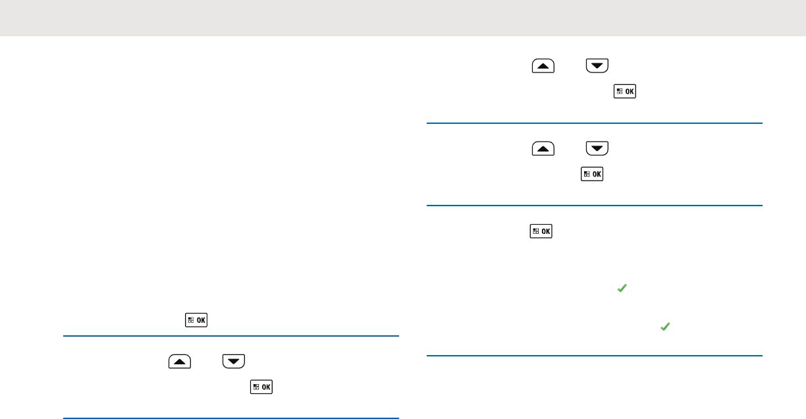Click the second up arrow icon in right column

(543, 148)
